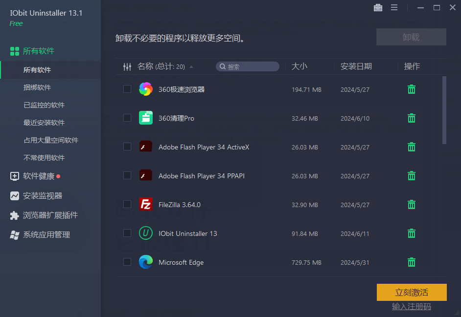Image resolution: width=461 pixels, height=317 pixels.
Task: Click the filter sliders icon
Action: tap(127, 67)
